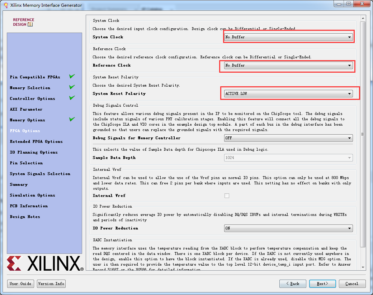Go to Memory Selection step
Viewport: 373px width, 295px height.
coord(30,88)
